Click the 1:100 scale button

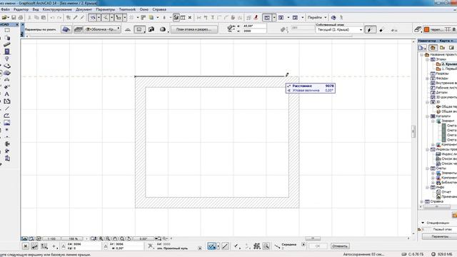(x=51, y=238)
